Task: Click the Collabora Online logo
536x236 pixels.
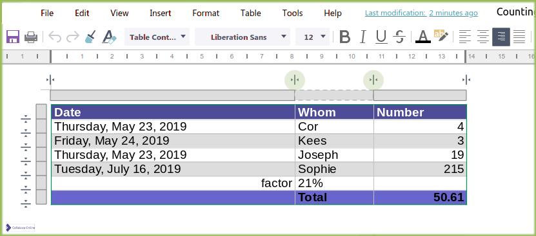Action: point(20,228)
